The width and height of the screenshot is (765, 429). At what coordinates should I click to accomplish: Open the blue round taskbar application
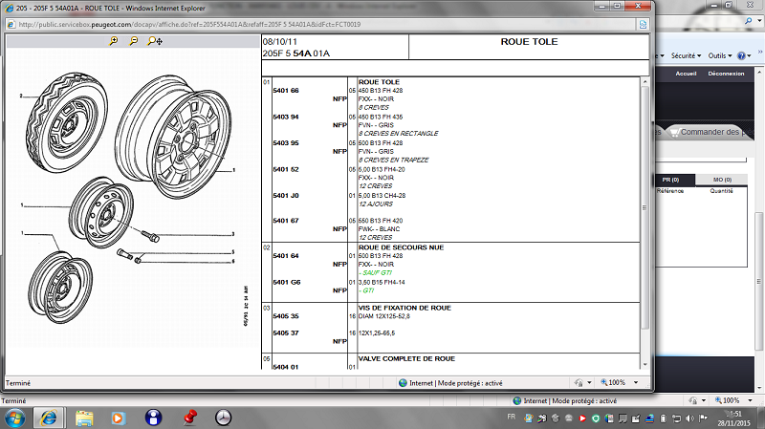153,418
